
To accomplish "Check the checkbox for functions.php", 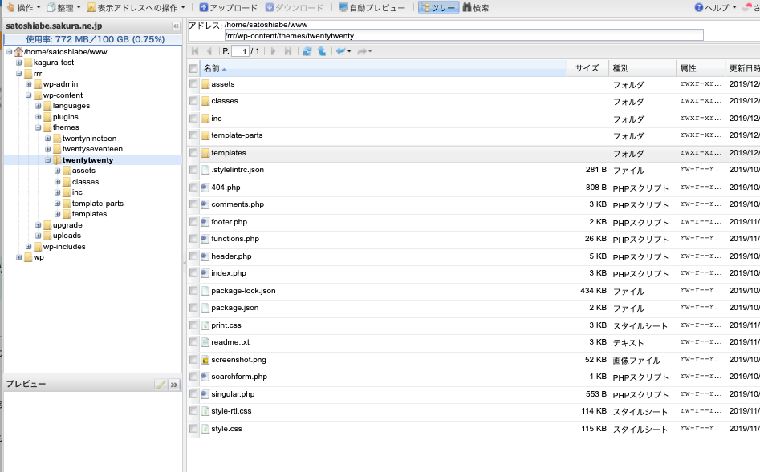I will click(193, 239).
